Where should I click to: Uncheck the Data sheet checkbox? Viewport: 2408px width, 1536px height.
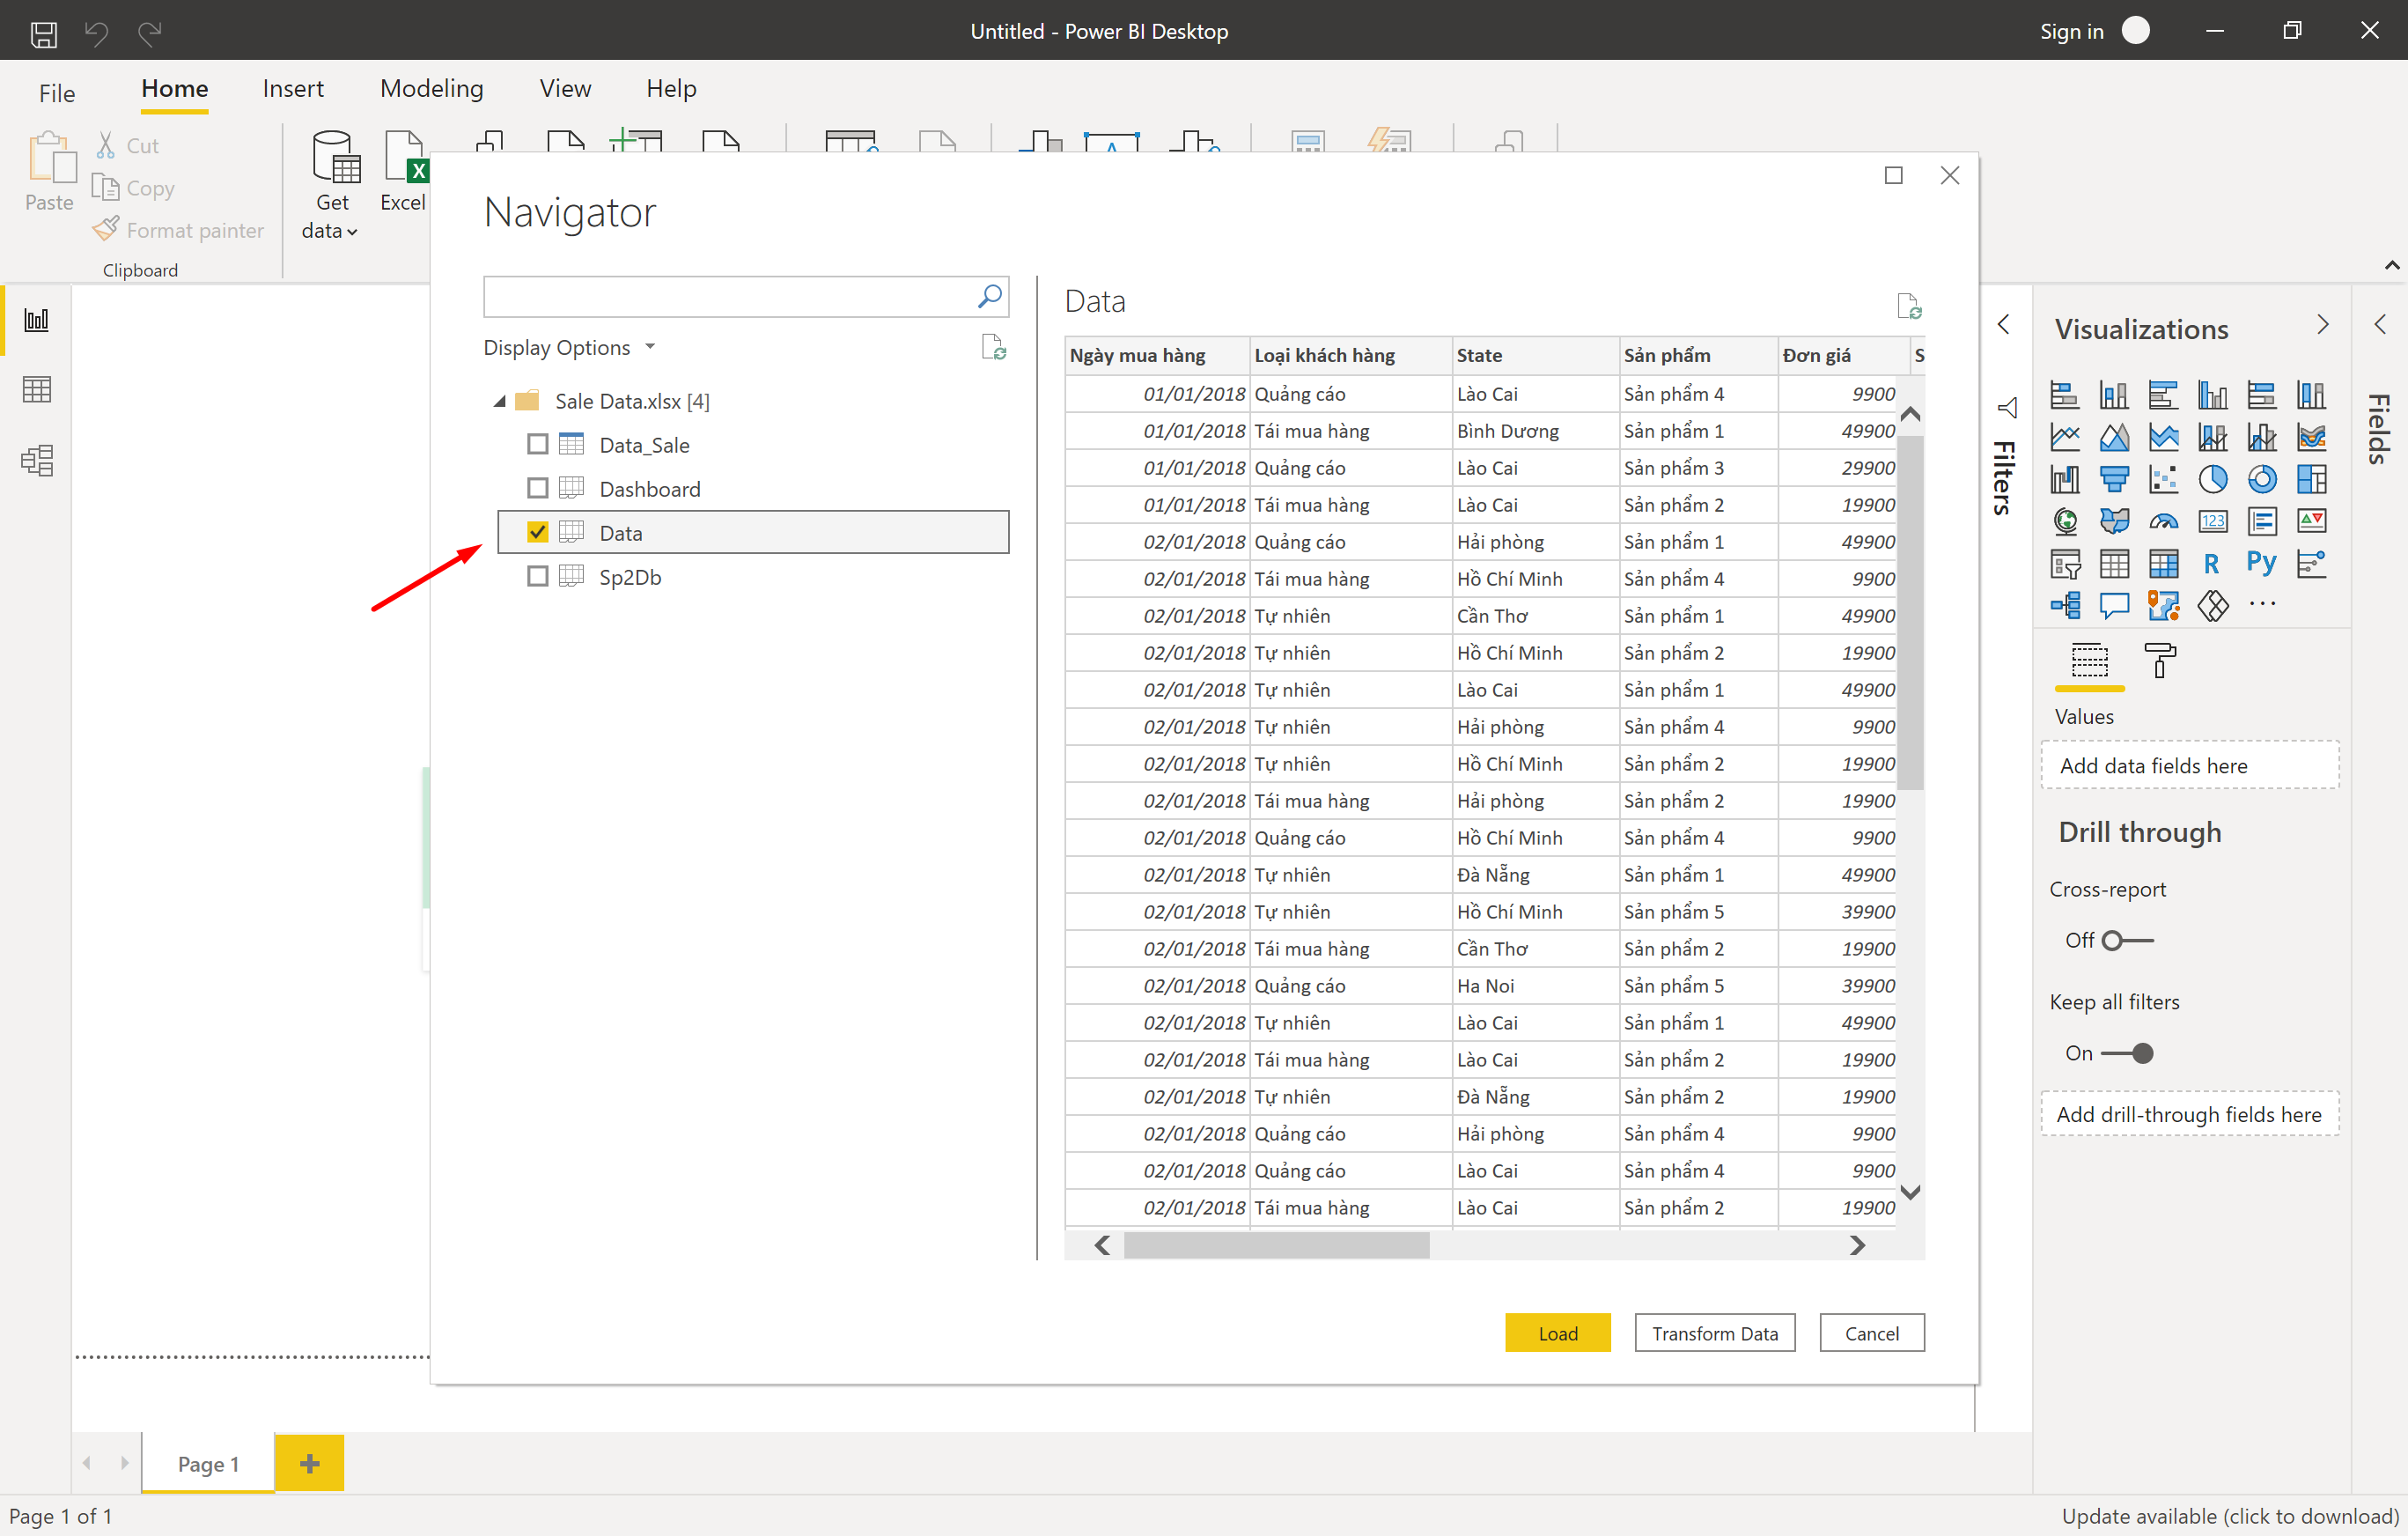[537, 532]
